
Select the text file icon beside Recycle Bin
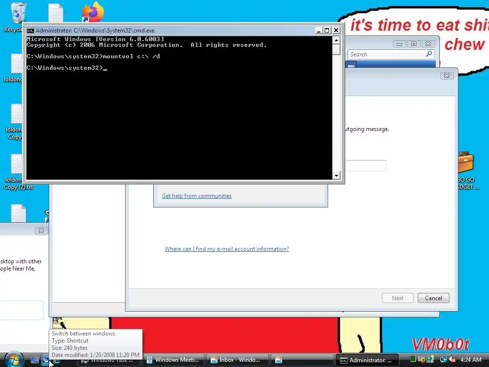[x=55, y=12]
